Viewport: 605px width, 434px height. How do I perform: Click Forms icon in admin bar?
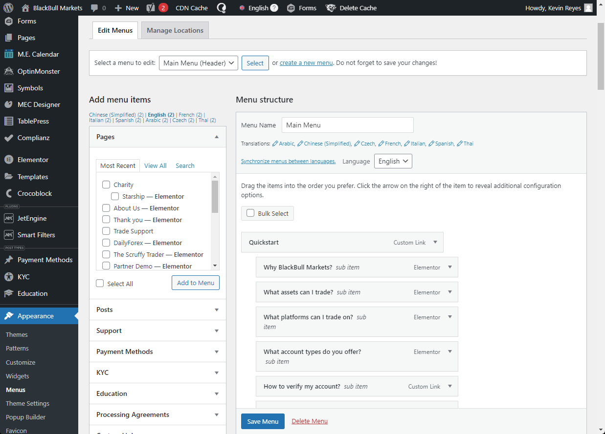[x=291, y=8]
